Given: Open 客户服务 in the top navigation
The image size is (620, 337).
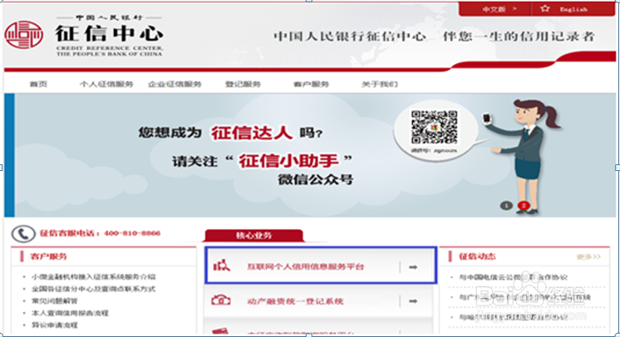Looking at the screenshot, I should (311, 84).
